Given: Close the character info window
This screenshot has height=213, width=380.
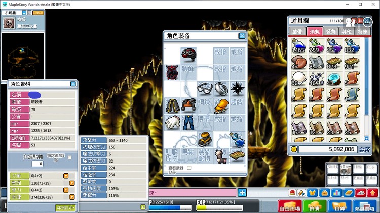Looking at the screenshot, I should 73,84.
